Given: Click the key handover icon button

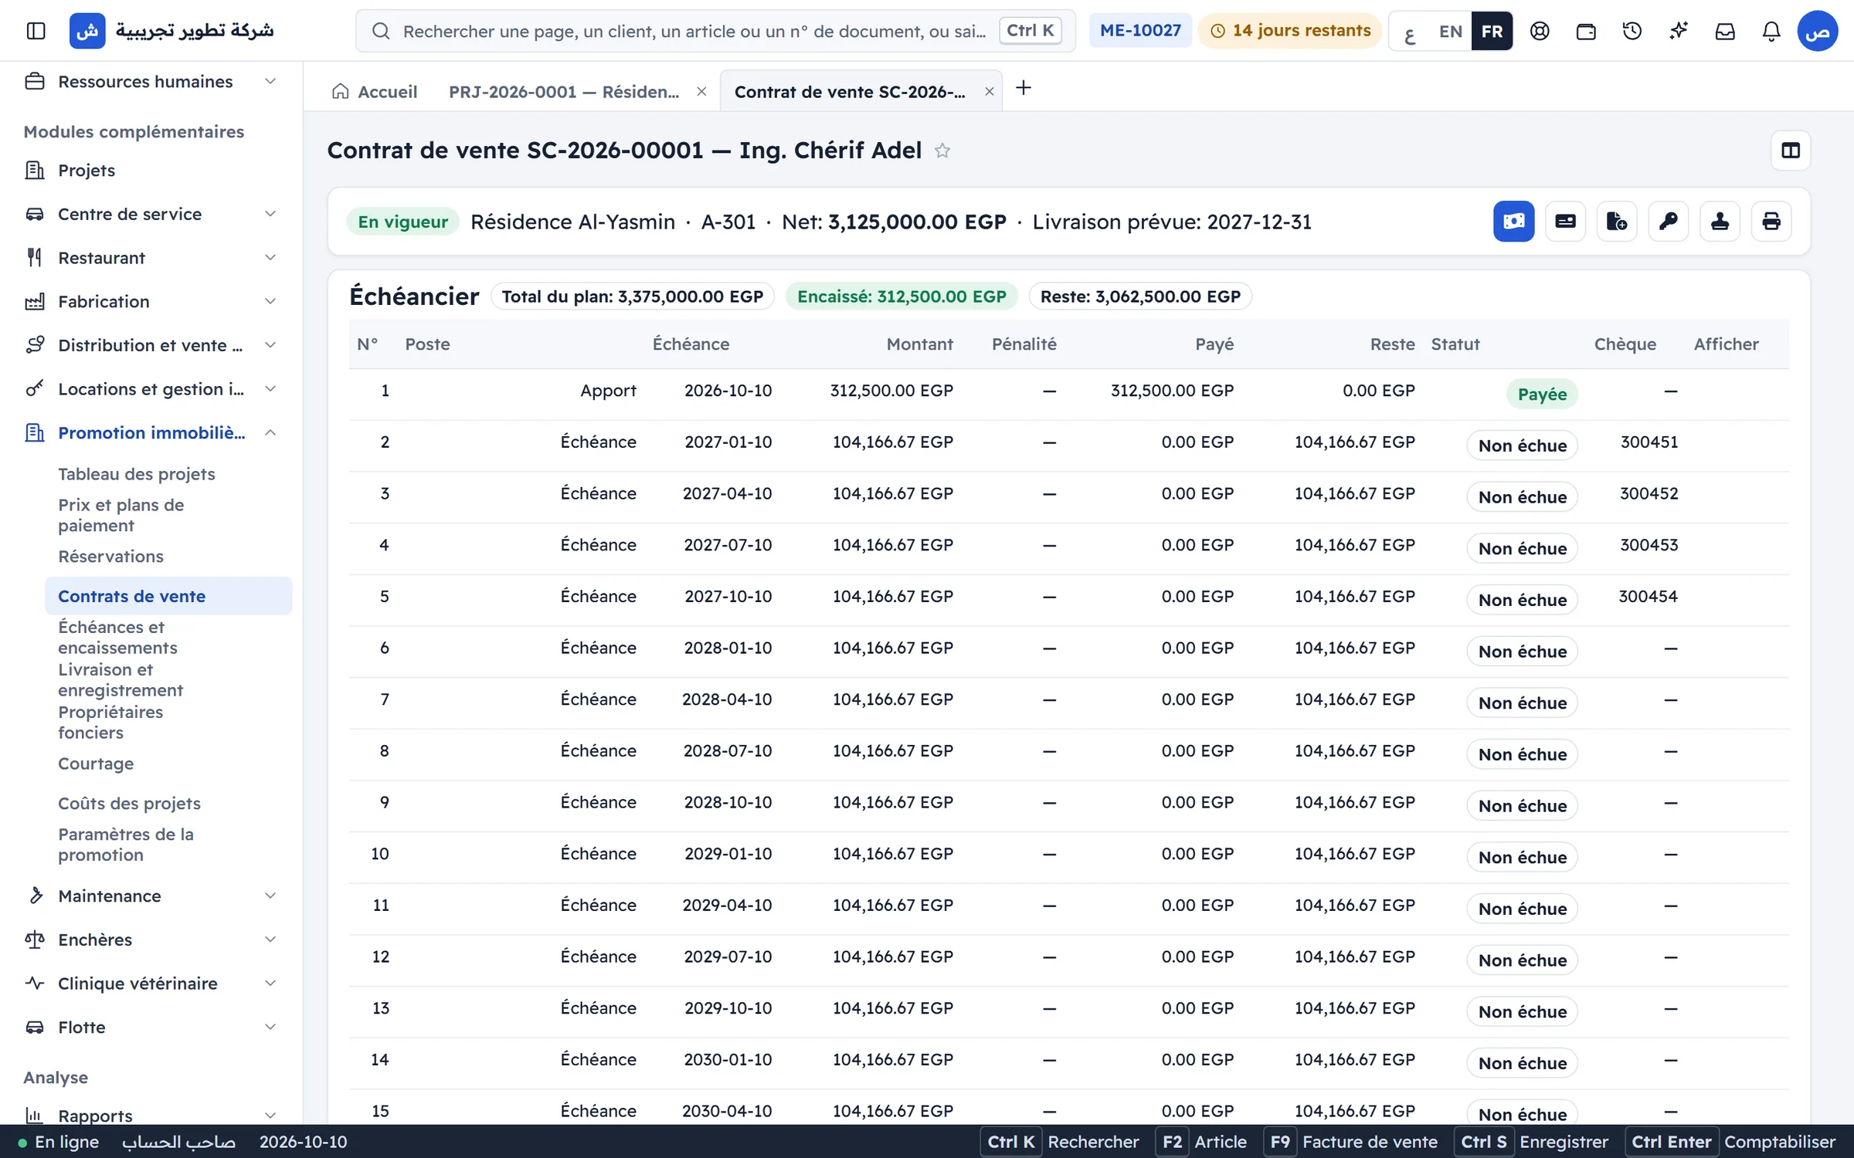Looking at the screenshot, I should [x=1669, y=222].
